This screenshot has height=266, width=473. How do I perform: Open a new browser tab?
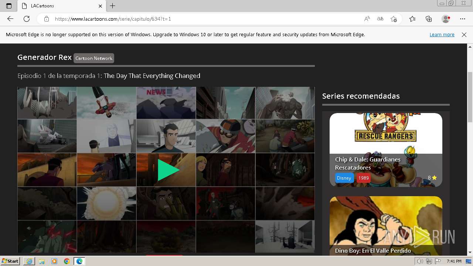113,6
